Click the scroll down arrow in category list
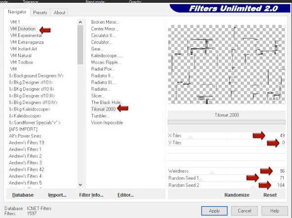Image resolution: width=292 pixels, height=218 pixels. pos(80,184)
